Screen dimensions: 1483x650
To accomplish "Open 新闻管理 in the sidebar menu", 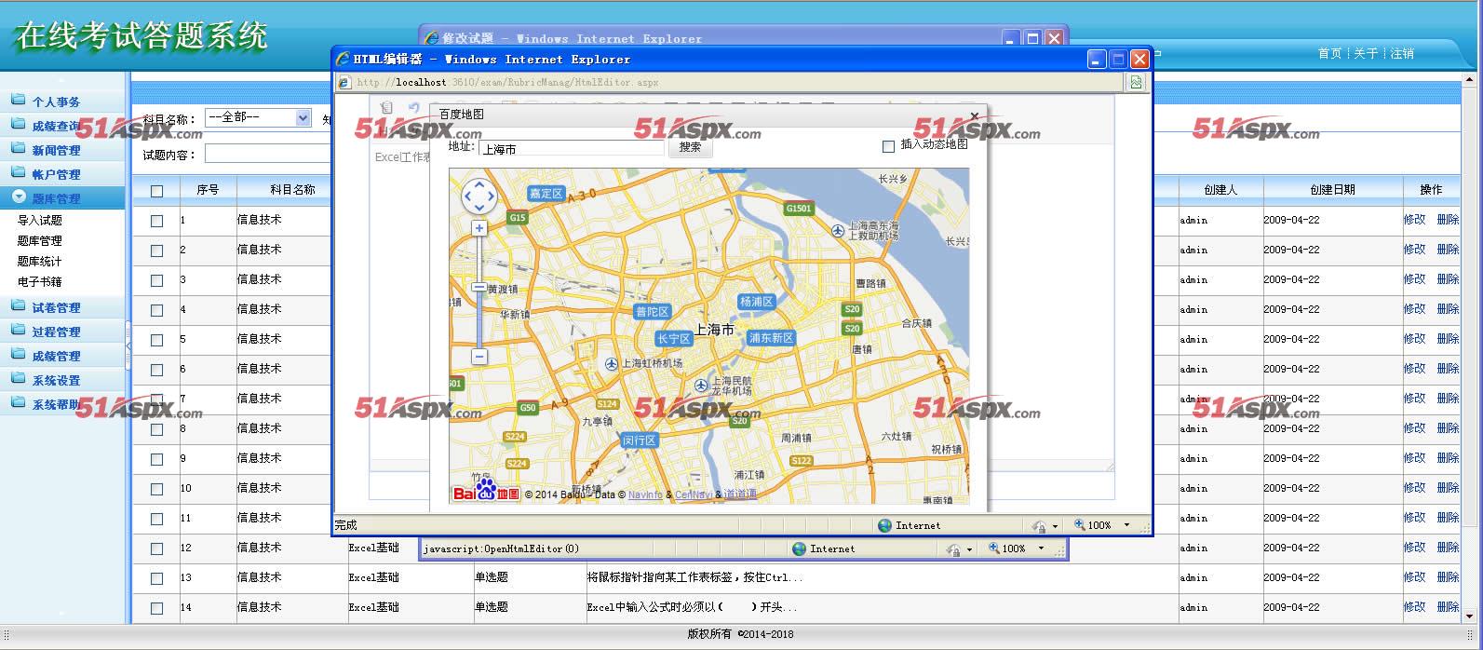I will 62,150.
